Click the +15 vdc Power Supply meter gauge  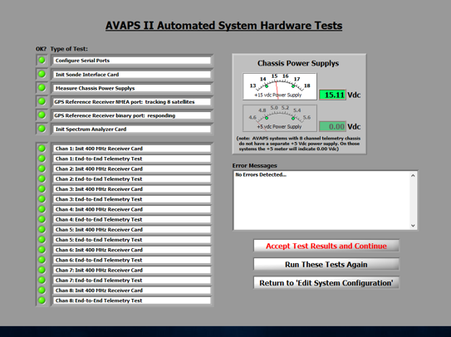[280, 86]
